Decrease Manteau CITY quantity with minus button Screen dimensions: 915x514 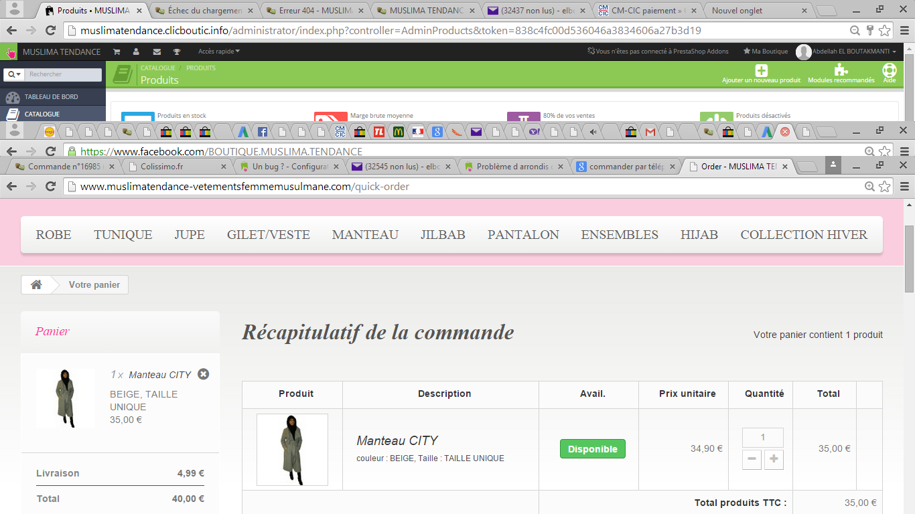[752, 459]
